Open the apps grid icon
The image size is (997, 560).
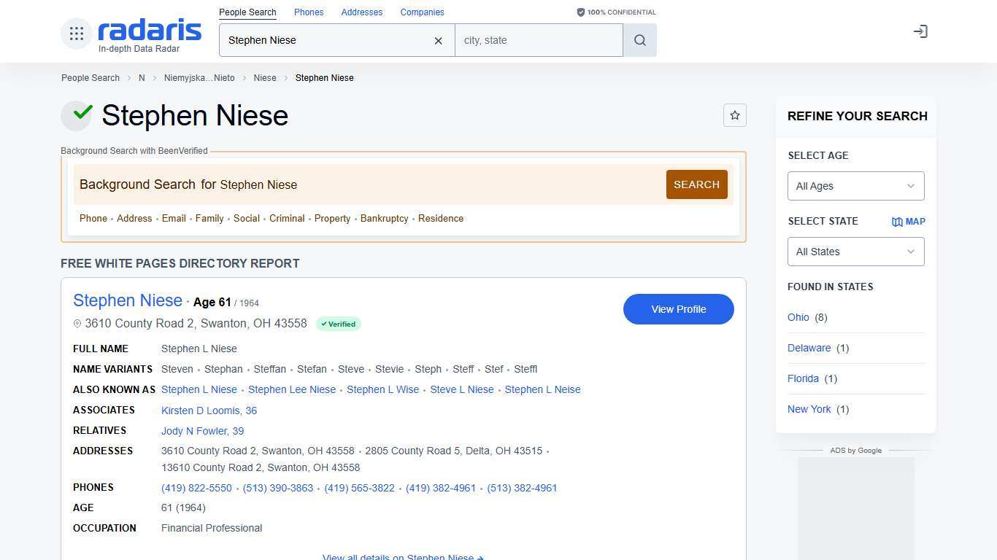click(76, 33)
